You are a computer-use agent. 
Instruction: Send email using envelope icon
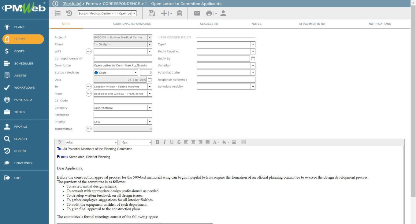[197, 13]
